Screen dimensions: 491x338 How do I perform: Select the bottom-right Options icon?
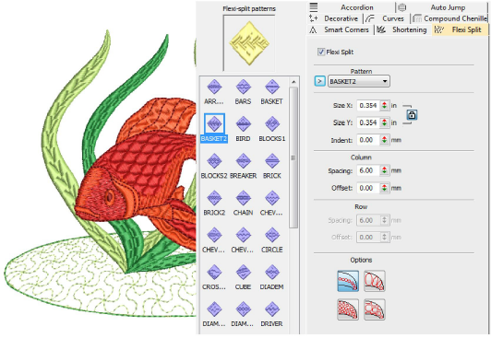click(375, 309)
